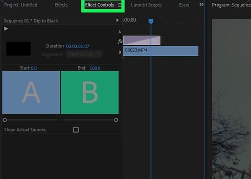Viewport: 251px width, 179px height.
Task: Click the Start slider handle under A
Action: coord(5,120)
